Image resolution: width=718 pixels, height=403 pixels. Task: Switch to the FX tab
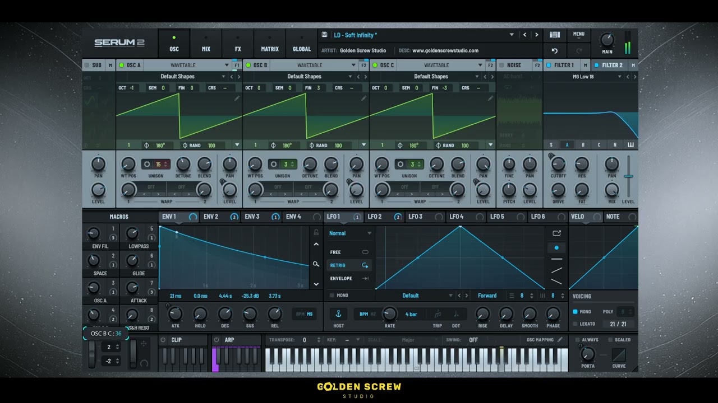pyautogui.click(x=238, y=43)
